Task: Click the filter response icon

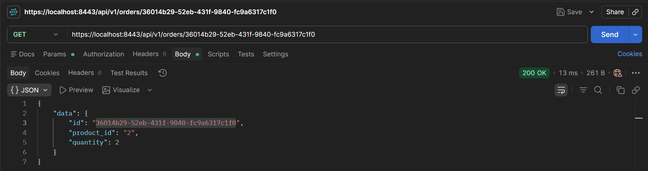Action: pos(583,90)
